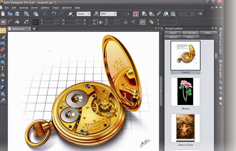Viewport: 236px width, 151px height.
Task: Click the Delete X icon in toolbar
Action: pos(45,14)
